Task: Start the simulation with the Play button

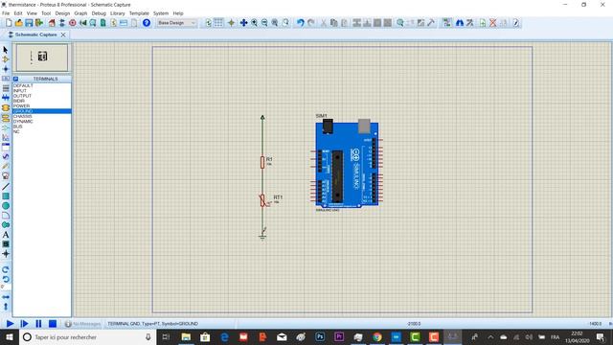Action: (x=11, y=324)
